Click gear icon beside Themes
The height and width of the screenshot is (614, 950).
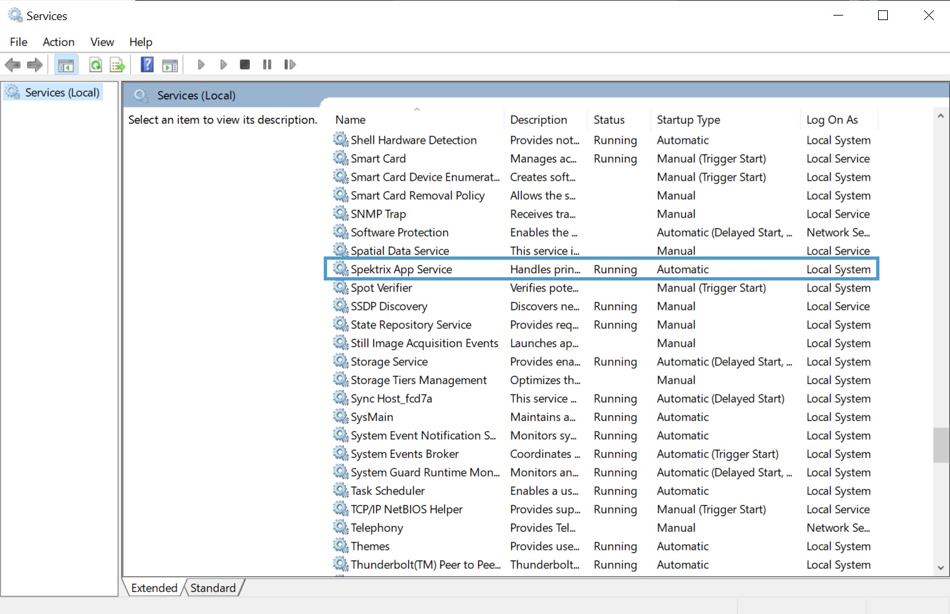point(341,545)
